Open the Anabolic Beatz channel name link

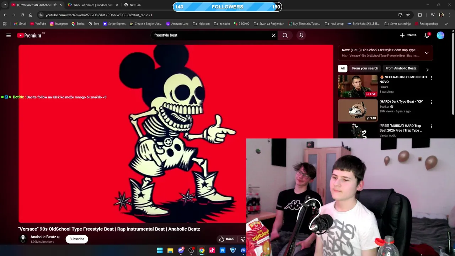[x=43, y=237]
